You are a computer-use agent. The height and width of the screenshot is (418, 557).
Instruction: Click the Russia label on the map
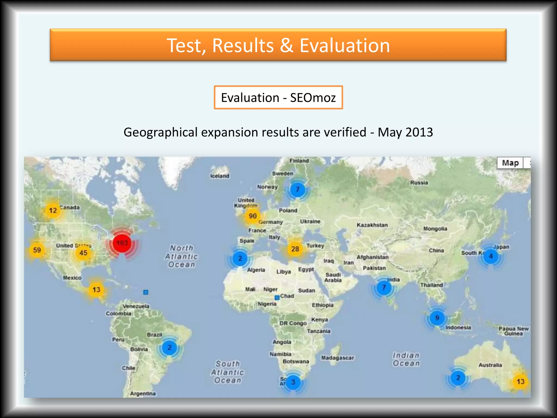[419, 183]
